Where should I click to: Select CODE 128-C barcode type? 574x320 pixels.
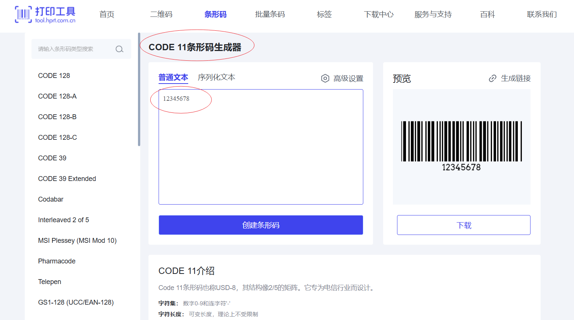point(57,138)
